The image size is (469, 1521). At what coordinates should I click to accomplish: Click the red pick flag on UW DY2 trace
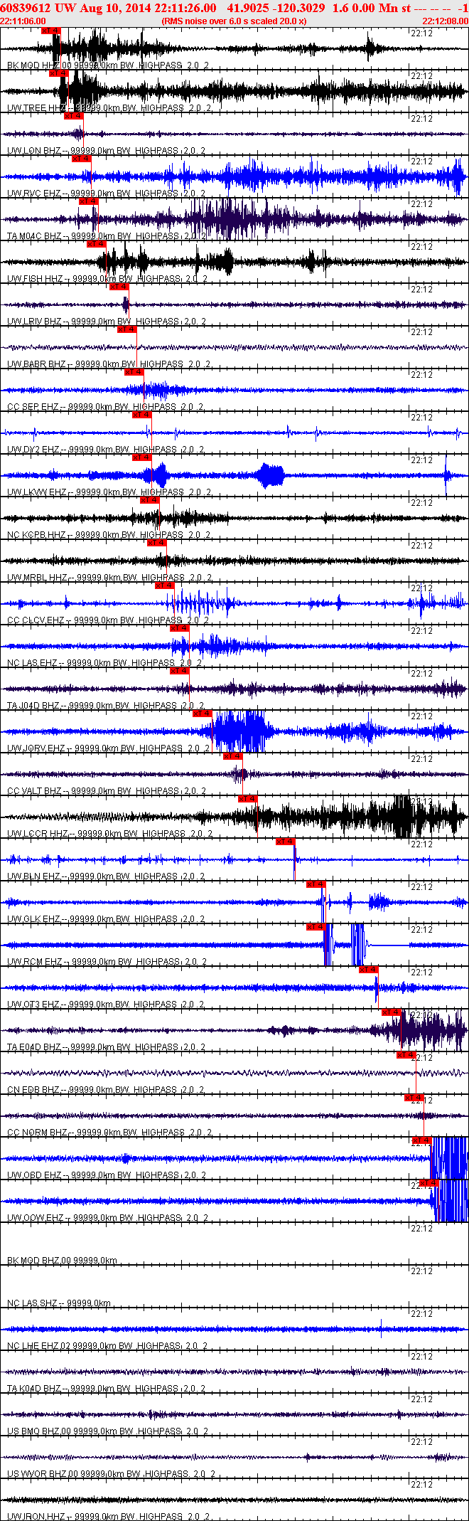[142, 415]
